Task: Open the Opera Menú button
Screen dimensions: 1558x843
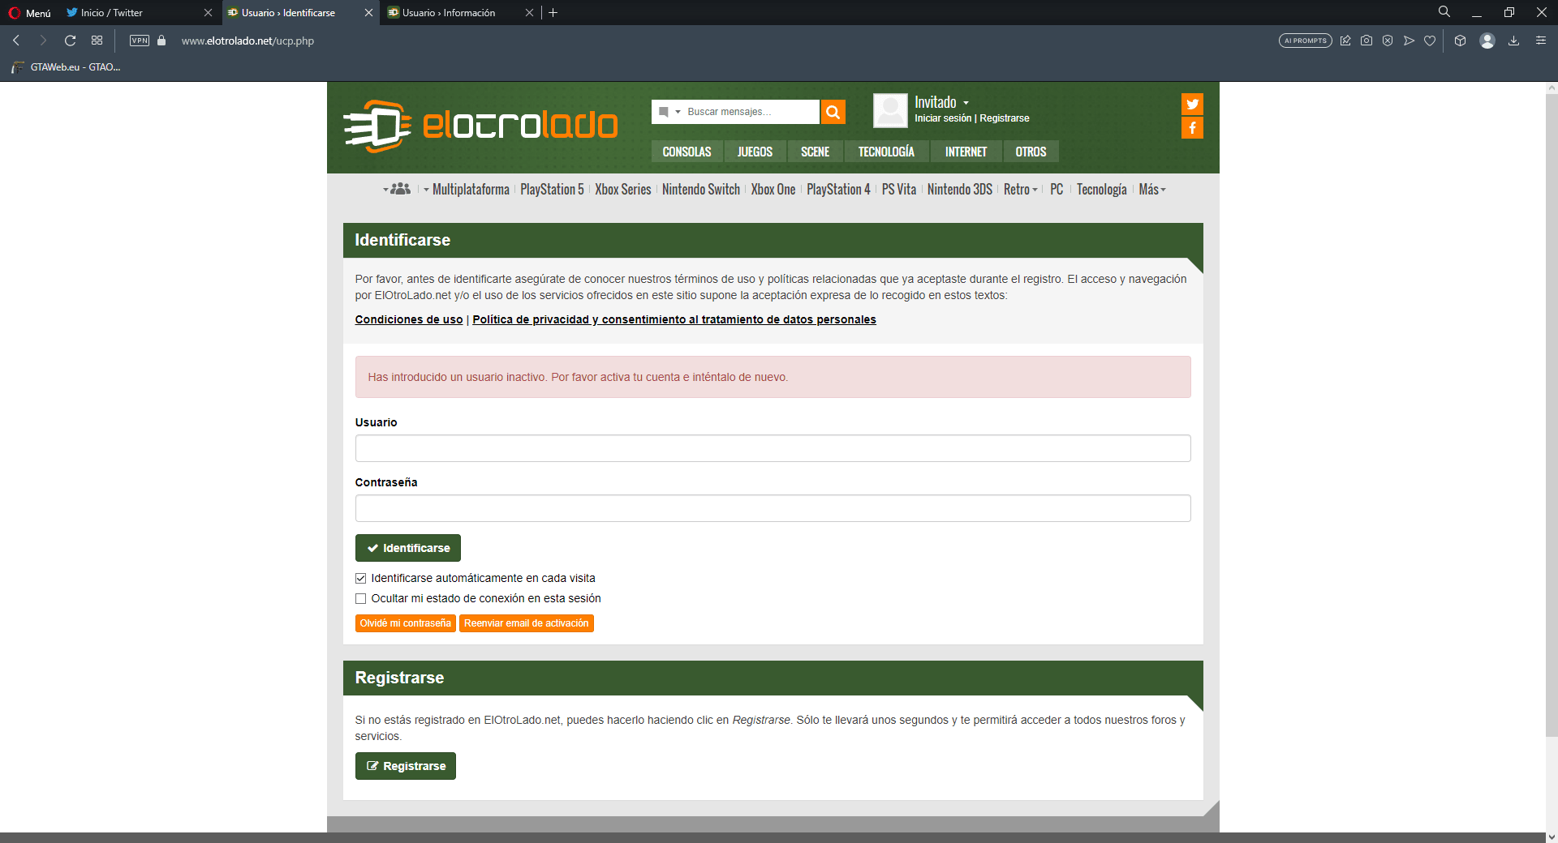Action: (x=29, y=13)
